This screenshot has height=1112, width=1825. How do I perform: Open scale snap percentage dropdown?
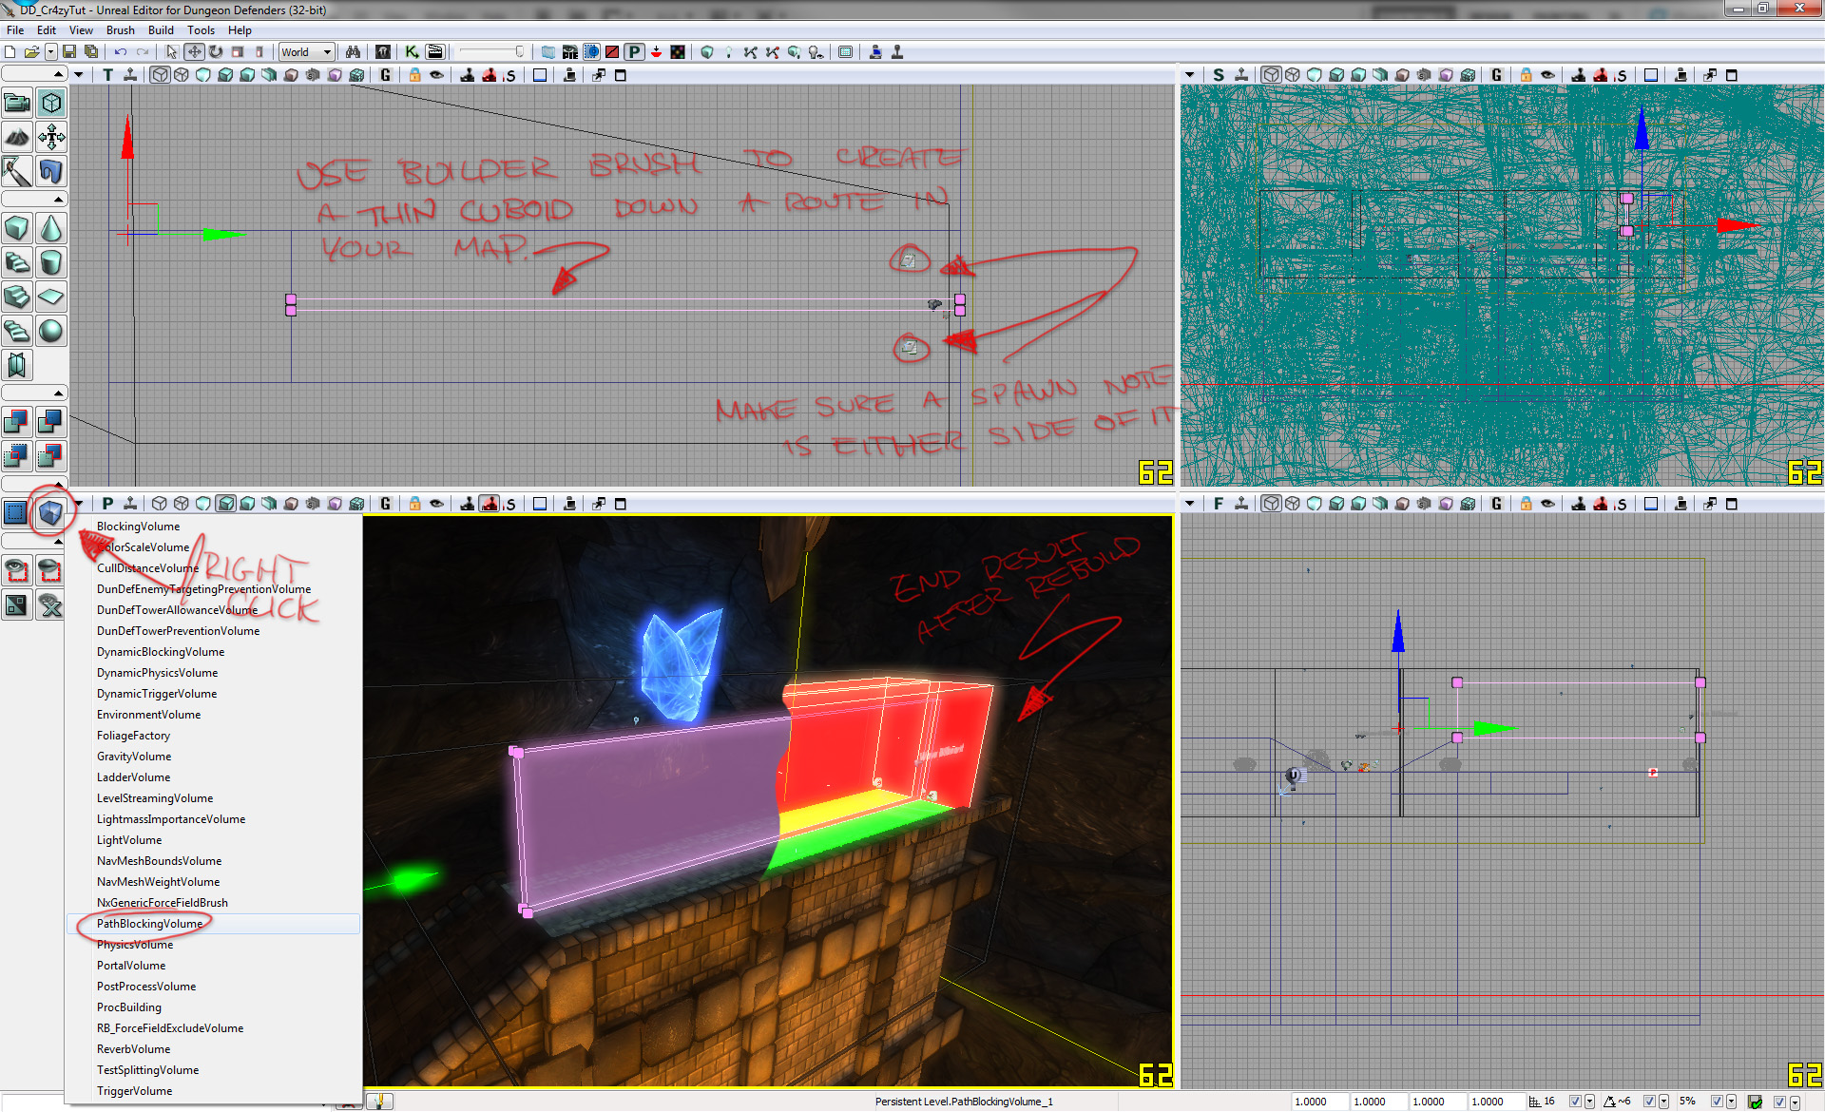click(x=1731, y=1102)
